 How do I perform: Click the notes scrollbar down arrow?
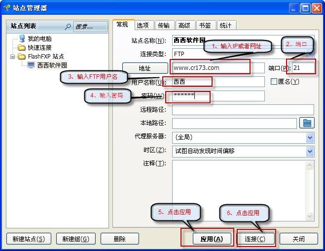309,217
